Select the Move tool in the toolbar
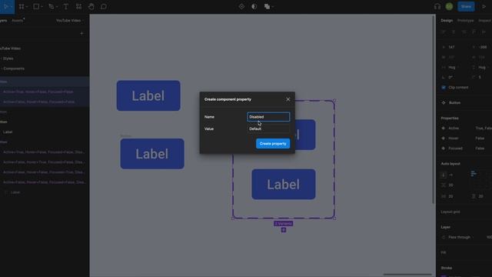The image size is (492, 277). click(6, 6)
